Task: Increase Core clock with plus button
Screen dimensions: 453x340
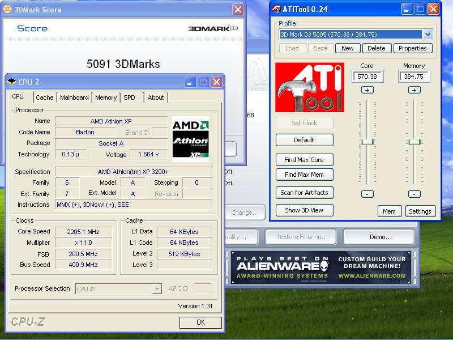Action: click(367, 90)
